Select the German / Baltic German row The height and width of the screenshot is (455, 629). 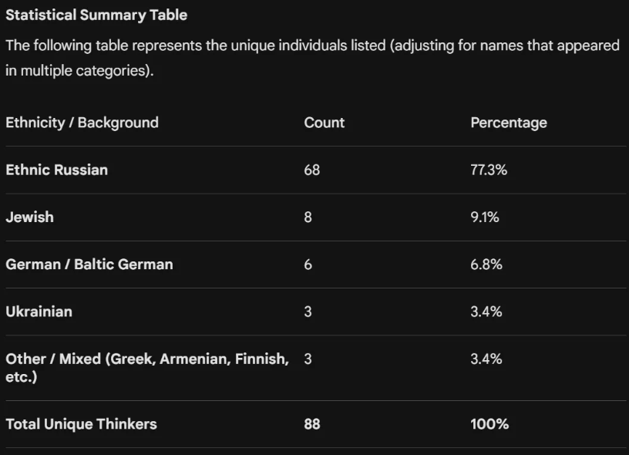(316, 265)
